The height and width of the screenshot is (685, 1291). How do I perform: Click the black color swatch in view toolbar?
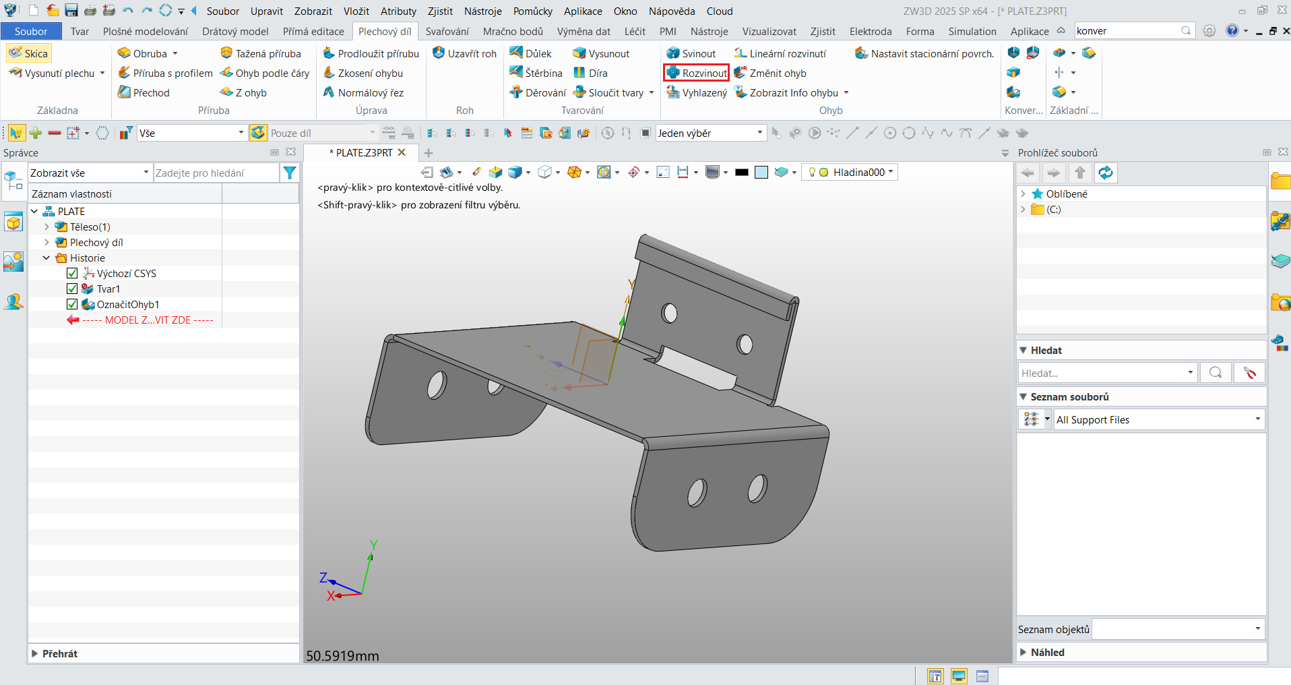click(x=742, y=173)
